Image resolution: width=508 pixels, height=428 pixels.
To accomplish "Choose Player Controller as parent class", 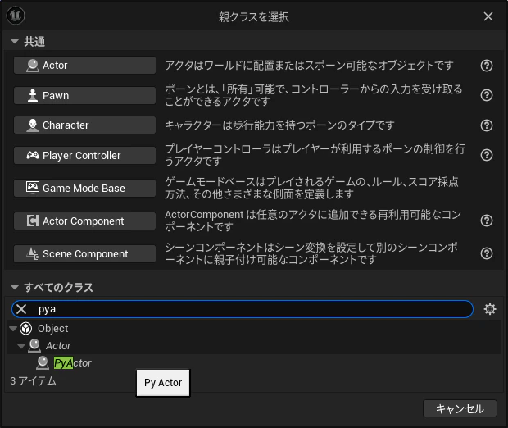I will pyautogui.click(x=84, y=155).
